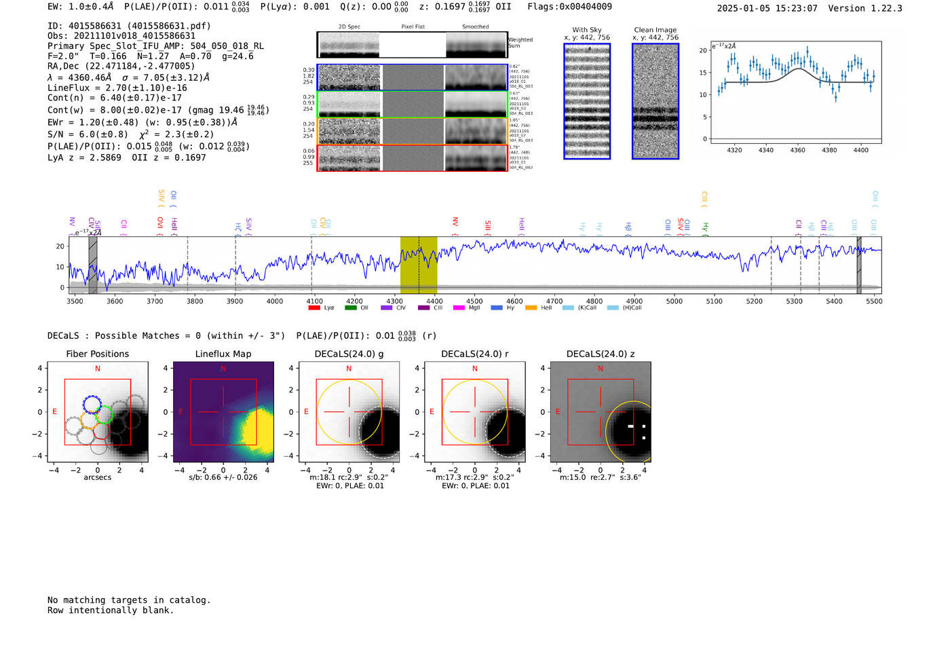Click the timestamp 2025-01-05 15:23:07
The image size is (950, 647).
pos(767,8)
